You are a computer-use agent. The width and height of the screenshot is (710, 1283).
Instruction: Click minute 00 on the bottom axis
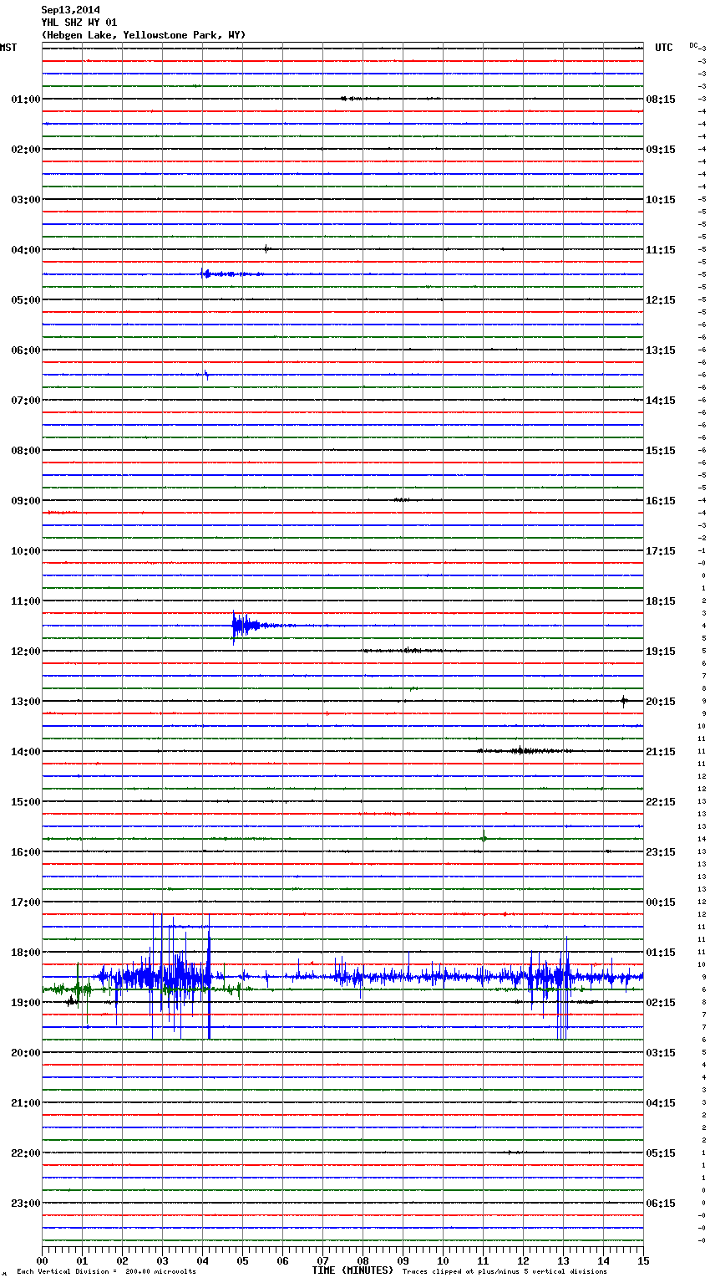pyautogui.click(x=43, y=1260)
